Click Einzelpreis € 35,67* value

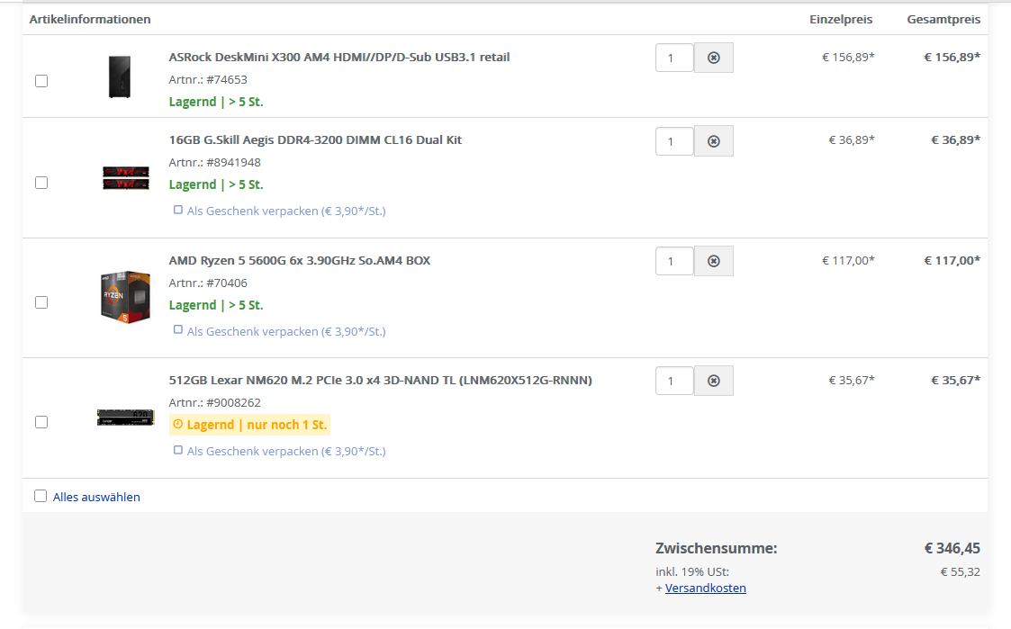pos(852,381)
